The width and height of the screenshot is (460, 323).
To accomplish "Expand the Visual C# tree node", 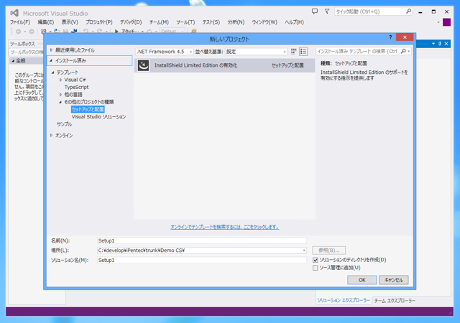I will (x=60, y=80).
